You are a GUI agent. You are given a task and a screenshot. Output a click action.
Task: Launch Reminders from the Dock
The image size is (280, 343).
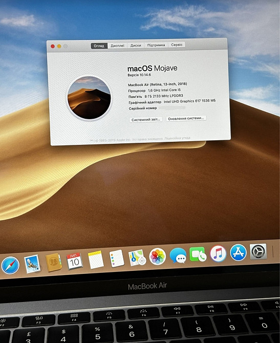tap(117, 259)
